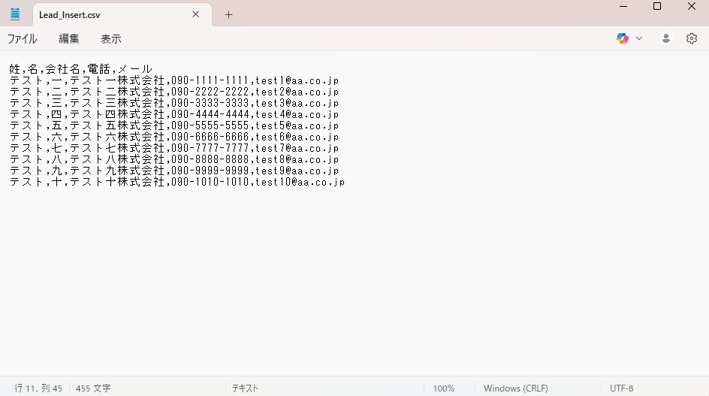Click the テキスト format indicator in status bar
This screenshot has width=709, height=396.
[x=245, y=388]
